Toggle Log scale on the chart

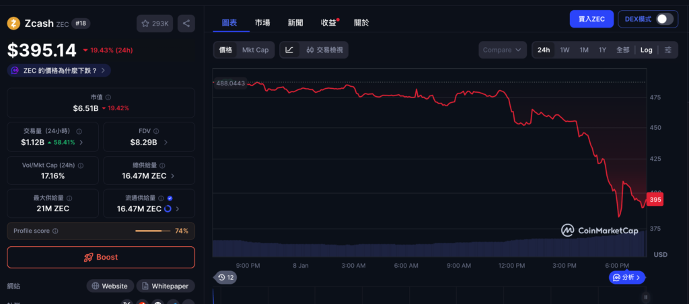[x=646, y=50]
